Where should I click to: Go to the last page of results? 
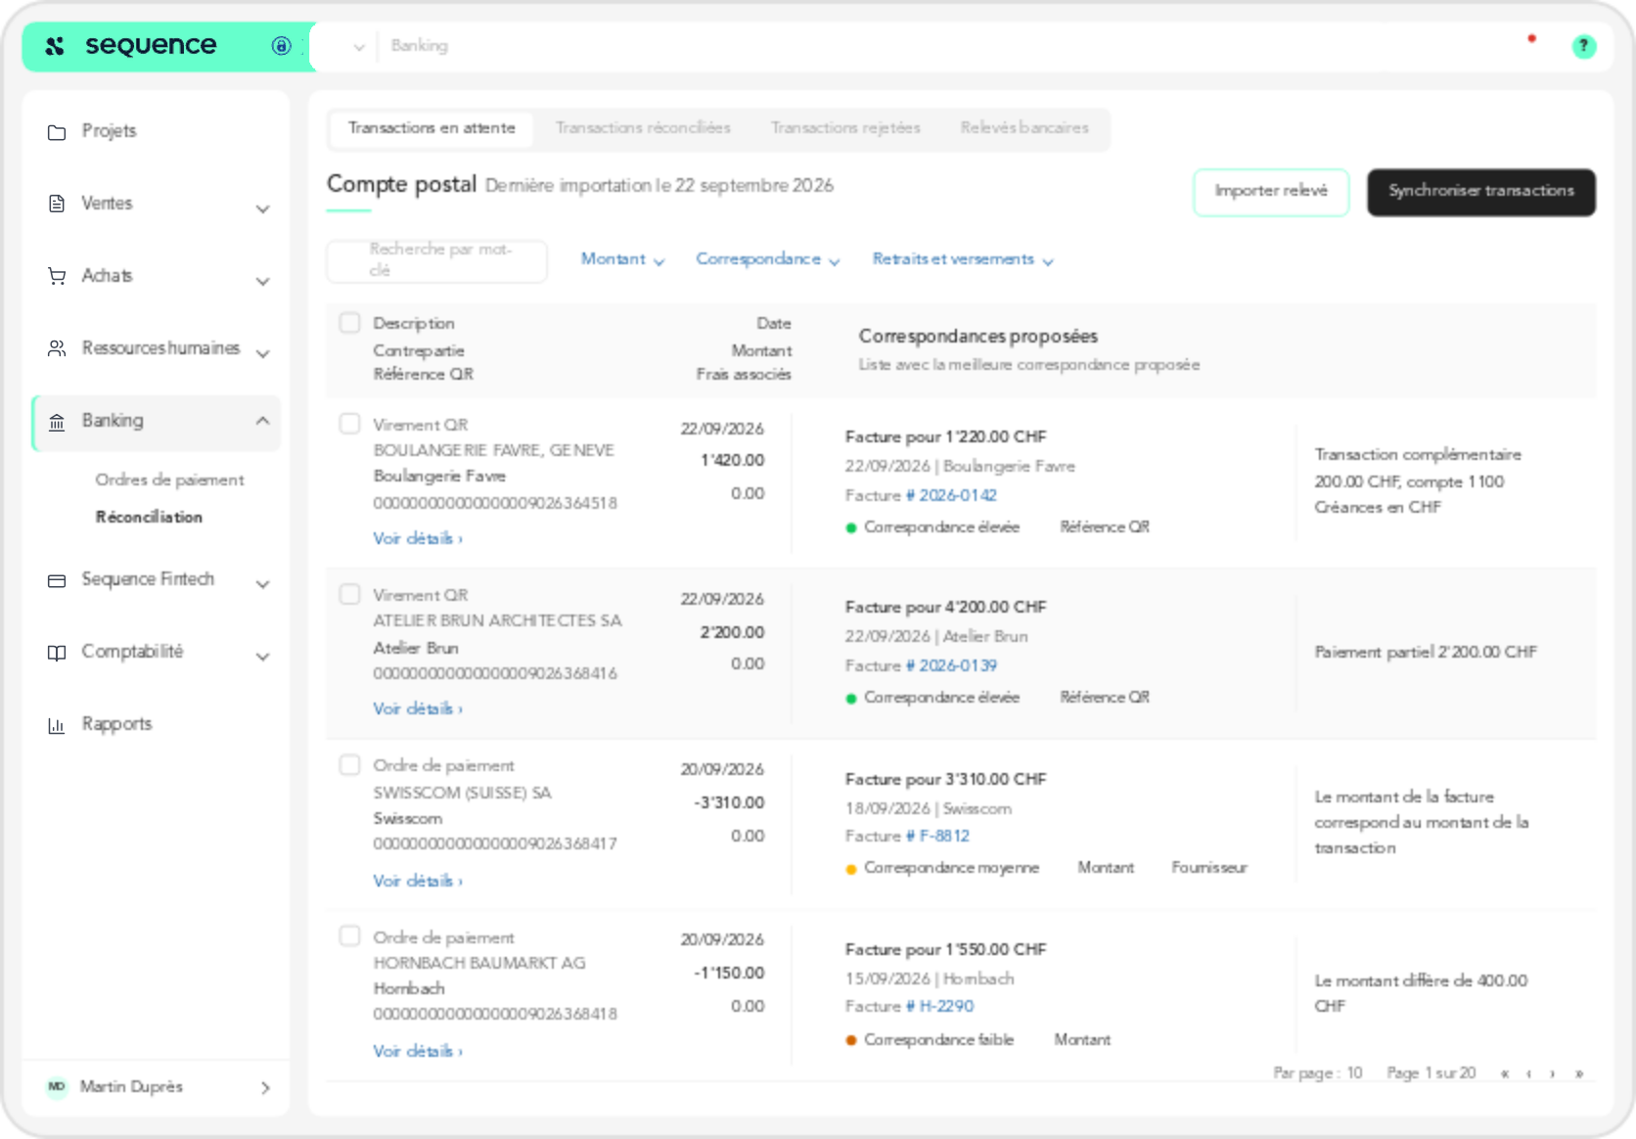[1578, 1073]
